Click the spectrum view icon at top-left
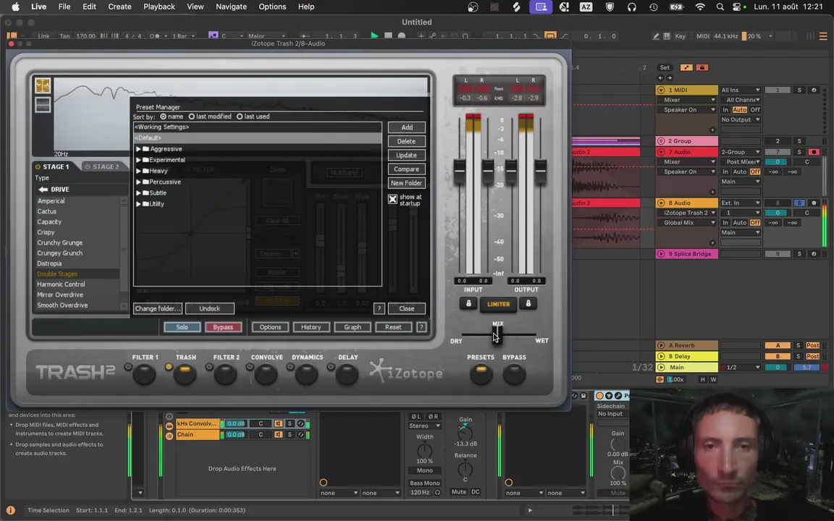 click(43, 85)
